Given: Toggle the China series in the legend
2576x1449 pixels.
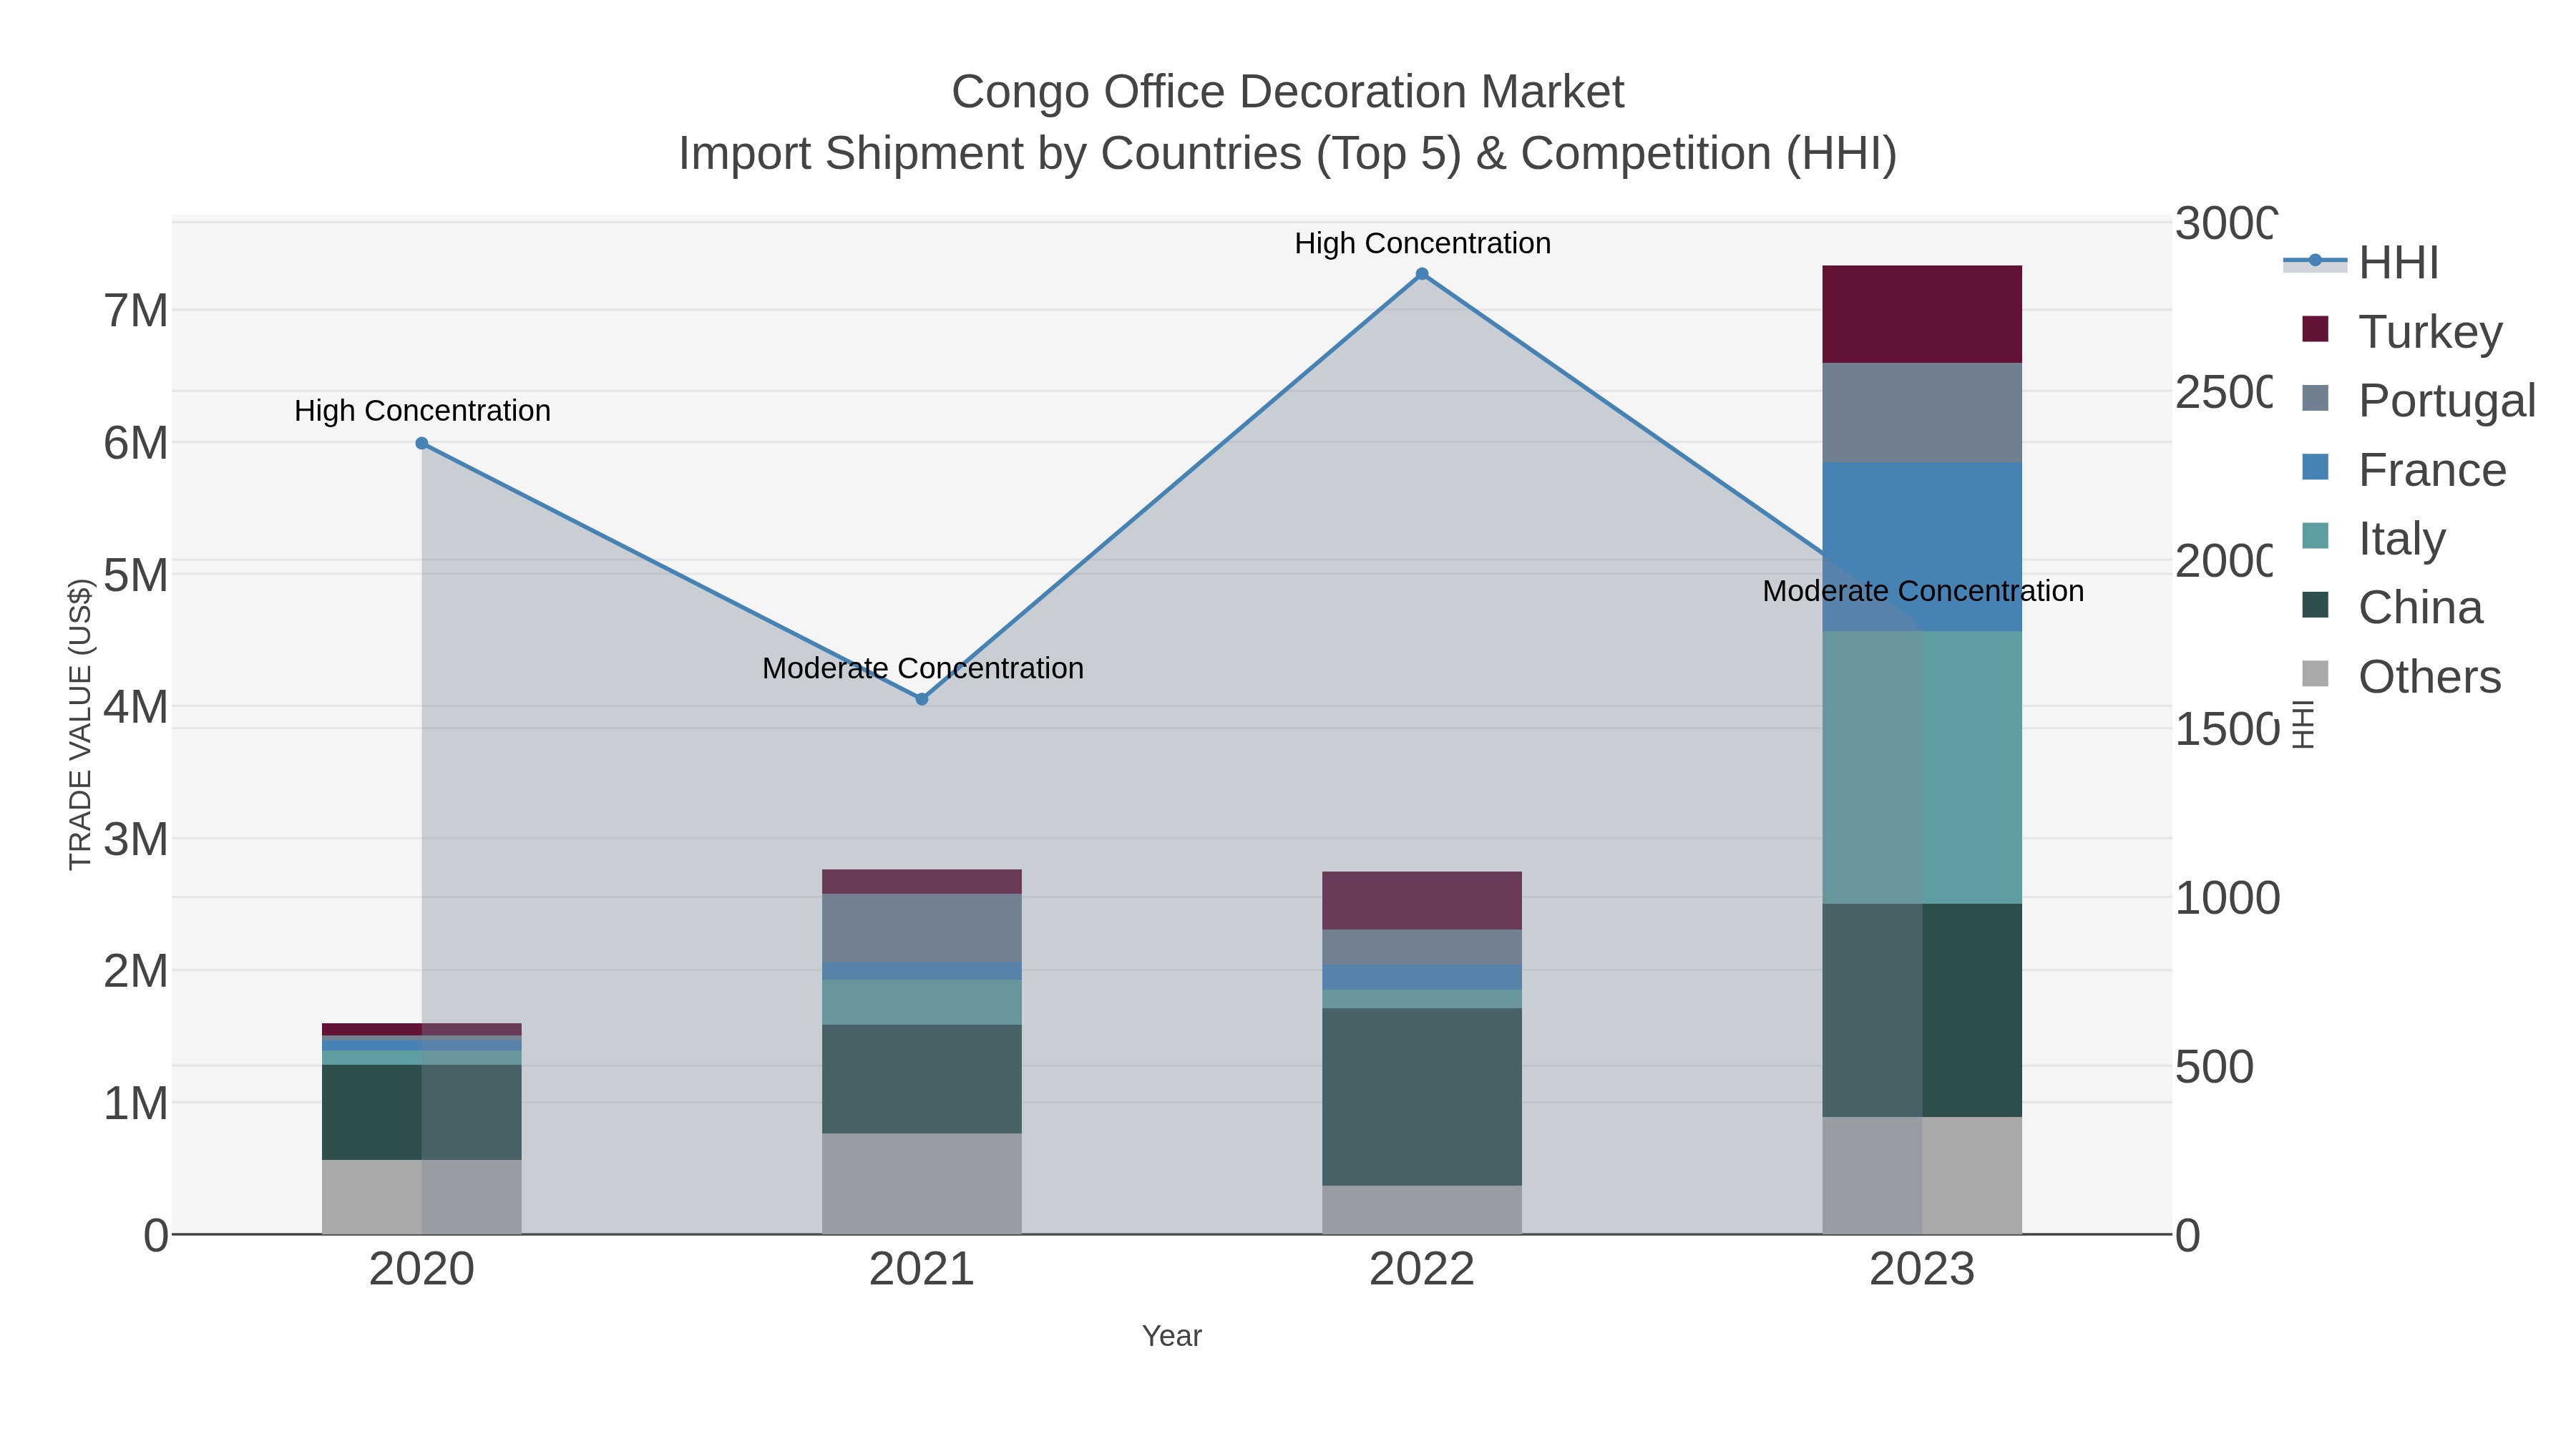Looking at the screenshot, I should click(x=2392, y=607).
